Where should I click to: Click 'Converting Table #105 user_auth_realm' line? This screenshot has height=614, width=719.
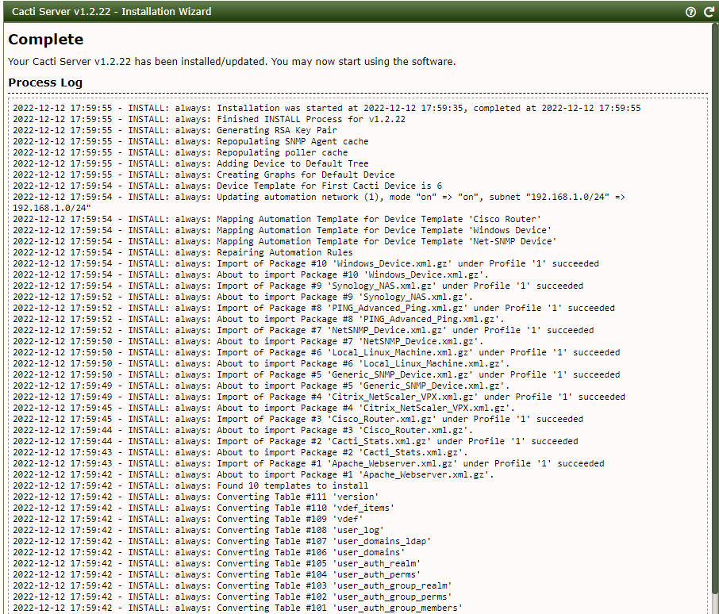pyautogui.click(x=217, y=563)
